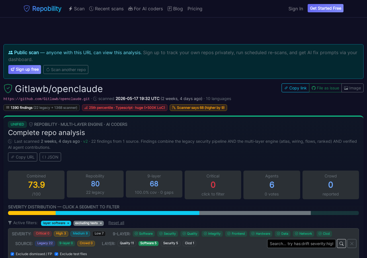Visit the Blog
This screenshot has width=367, height=258.
(175, 9)
